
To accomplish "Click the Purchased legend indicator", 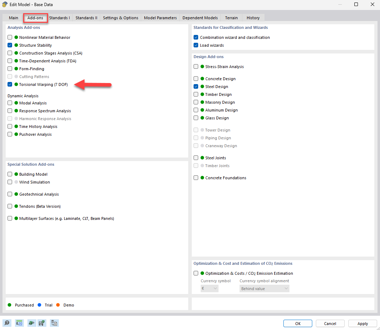I will coord(10,305).
